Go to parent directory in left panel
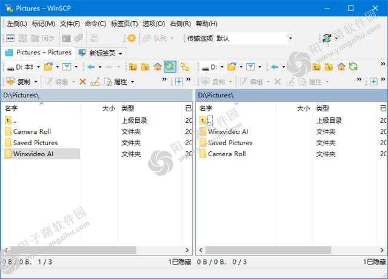388x279 pixels. [133, 67]
